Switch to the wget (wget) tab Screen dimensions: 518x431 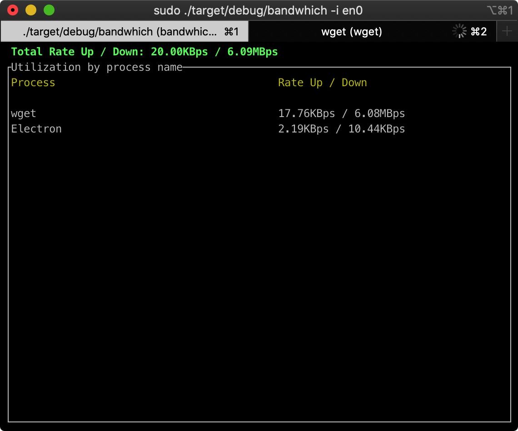pos(372,32)
